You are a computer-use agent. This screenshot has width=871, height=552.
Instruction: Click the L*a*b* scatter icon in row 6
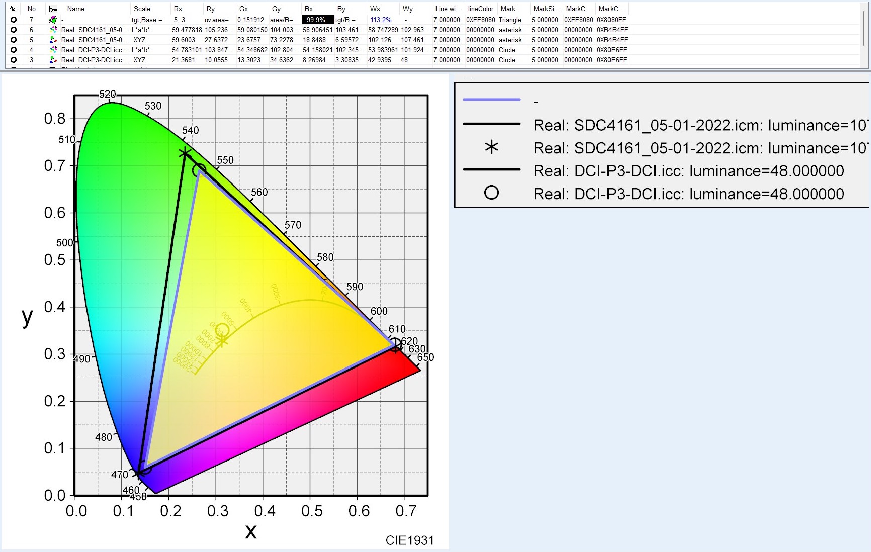click(x=53, y=30)
